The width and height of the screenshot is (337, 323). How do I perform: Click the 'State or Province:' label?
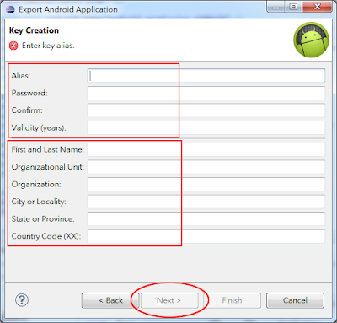(x=43, y=219)
